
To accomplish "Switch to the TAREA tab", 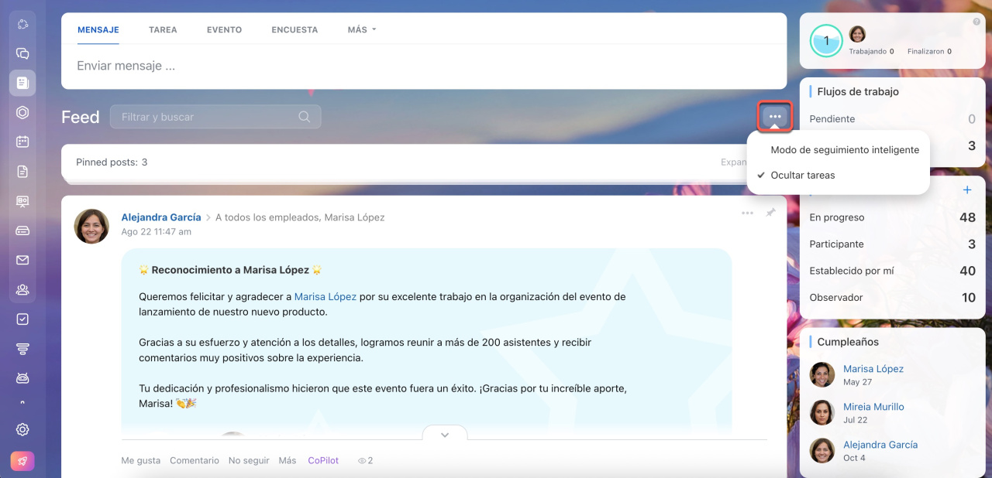I will click(x=163, y=29).
